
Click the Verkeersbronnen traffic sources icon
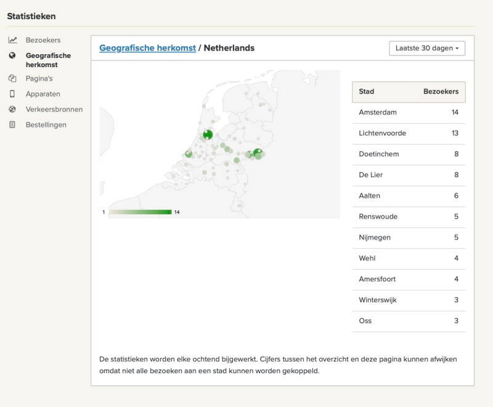click(x=12, y=109)
